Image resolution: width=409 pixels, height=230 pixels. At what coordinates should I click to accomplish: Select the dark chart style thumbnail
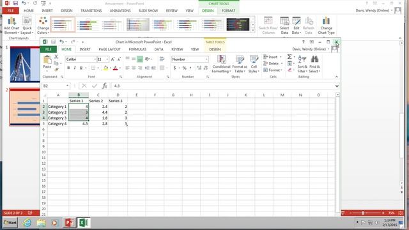coord(238,24)
